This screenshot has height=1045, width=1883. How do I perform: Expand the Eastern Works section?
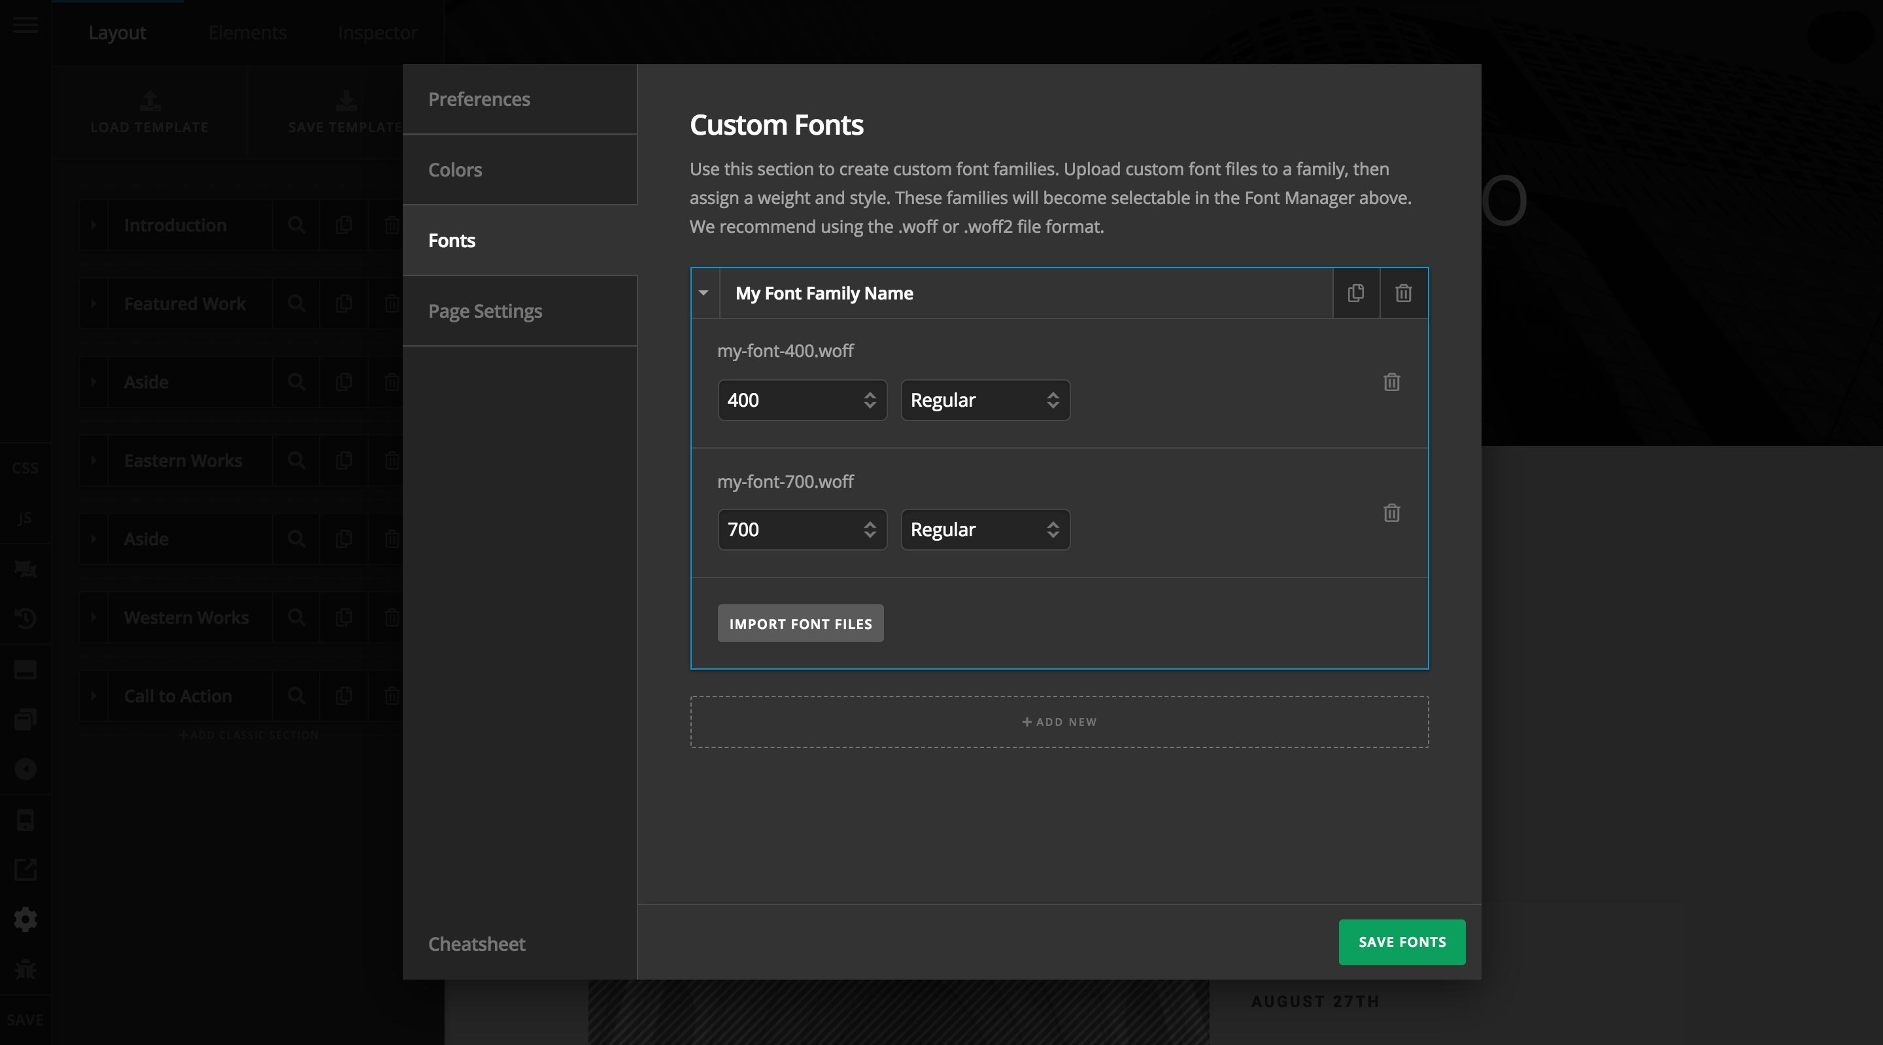93,461
